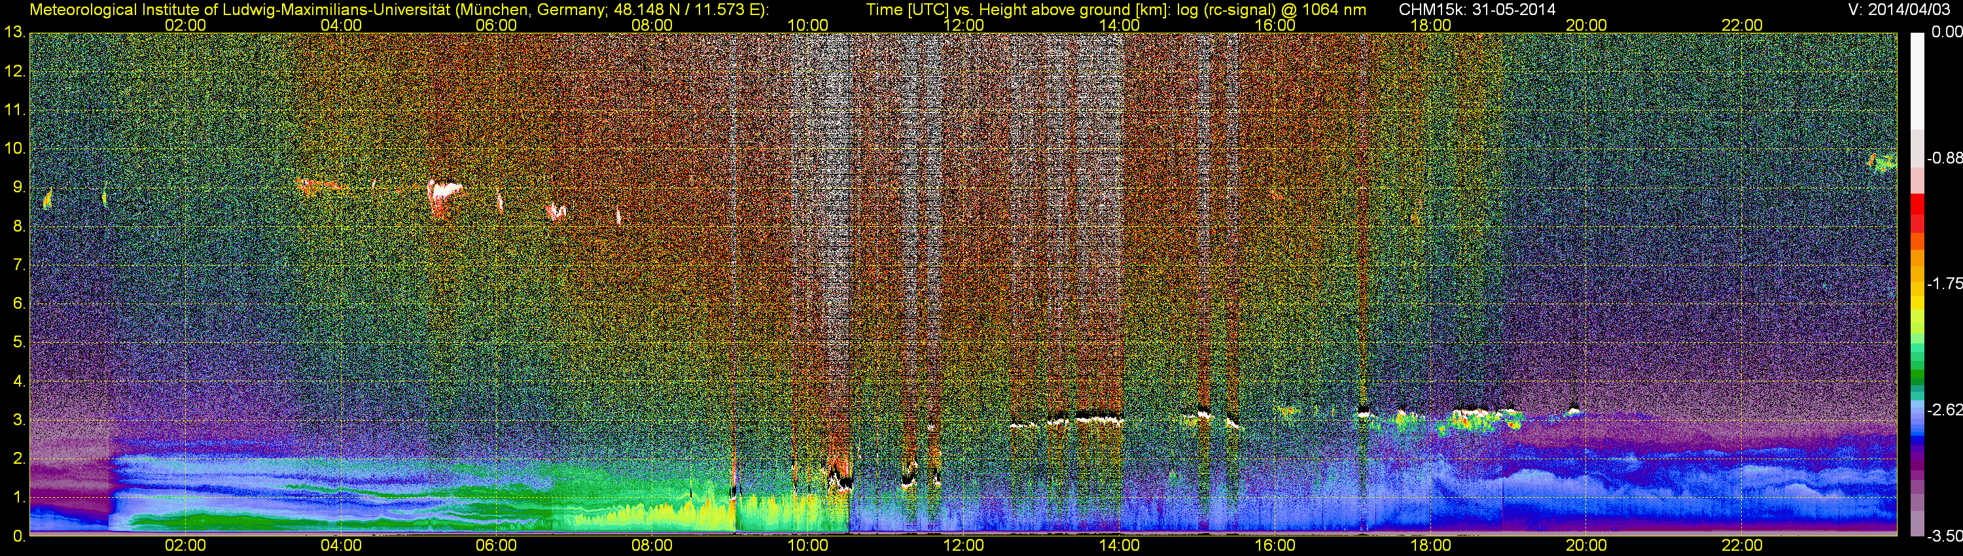Click the 12:00 label on the bottom time axis
This screenshot has width=1963, height=556.
pos(963,546)
